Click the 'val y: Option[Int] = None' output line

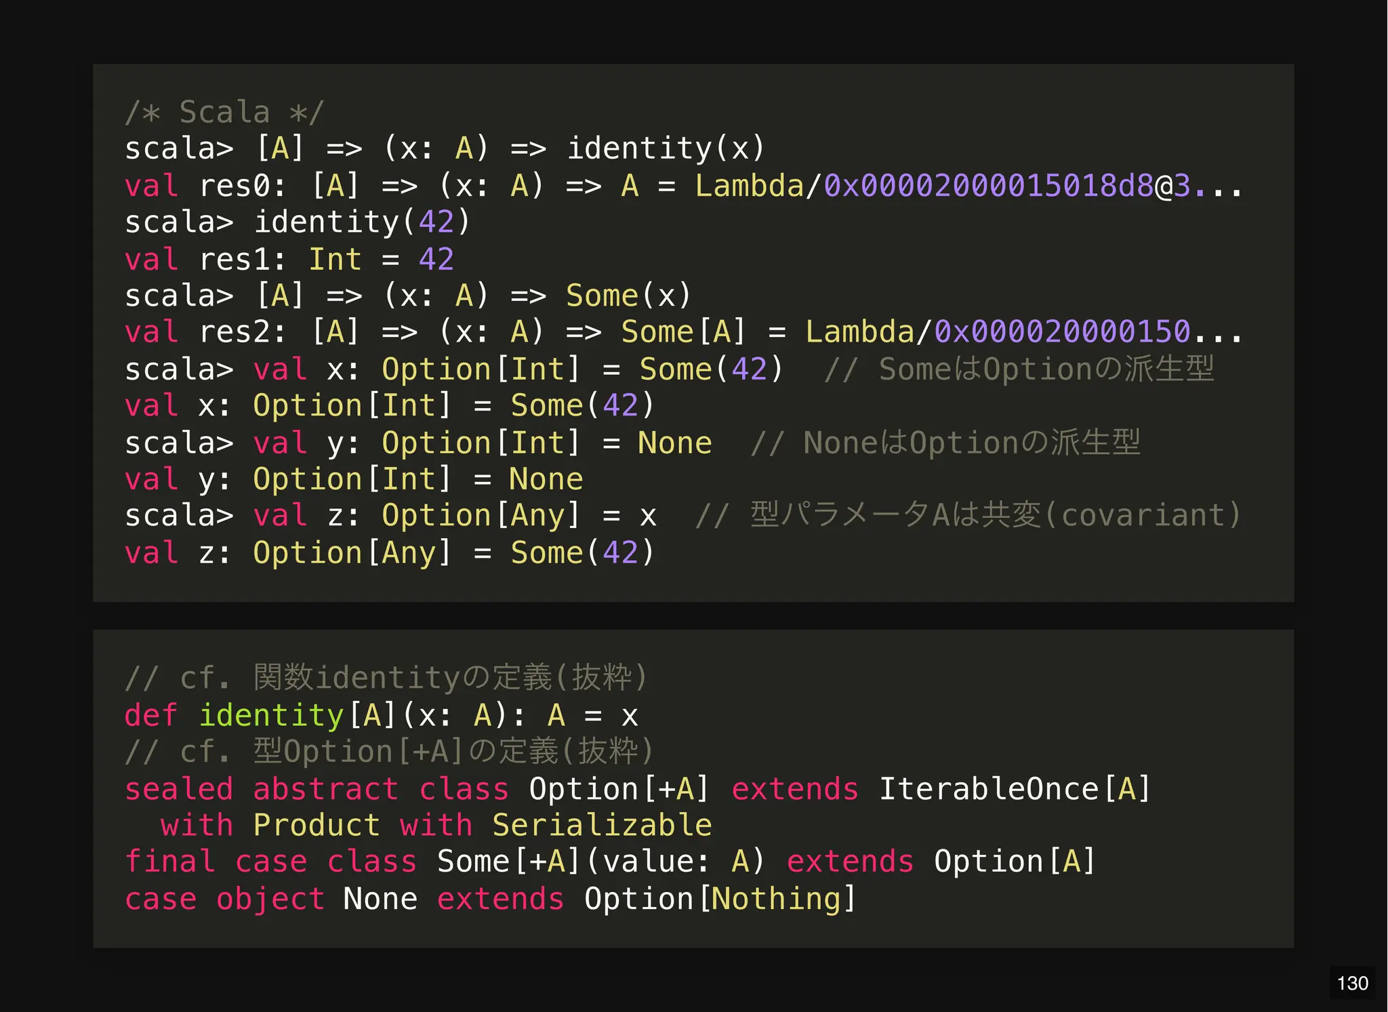click(354, 479)
